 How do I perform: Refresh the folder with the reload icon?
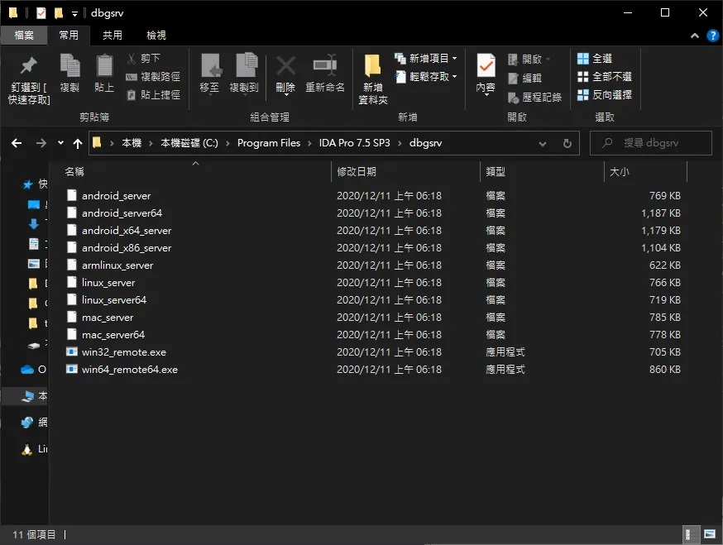[567, 143]
